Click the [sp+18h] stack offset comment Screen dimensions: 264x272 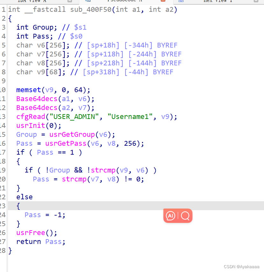(103, 45)
